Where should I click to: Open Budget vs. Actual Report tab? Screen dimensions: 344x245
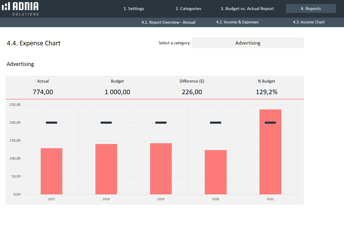(x=247, y=9)
